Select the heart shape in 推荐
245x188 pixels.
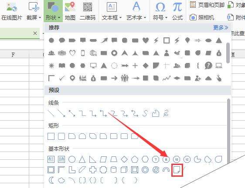pyautogui.click(x=146, y=40)
